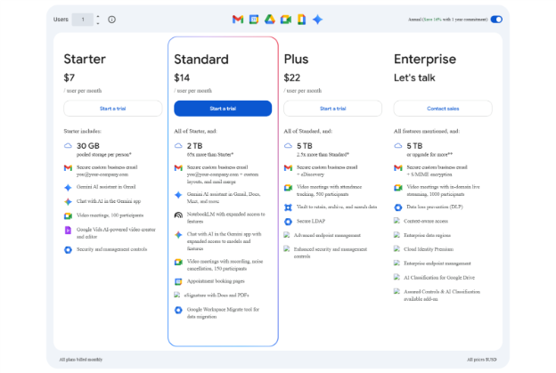This screenshot has width=556, height=373.
Task: Click the Secure LDAP icon
Action: click(288, 222)
